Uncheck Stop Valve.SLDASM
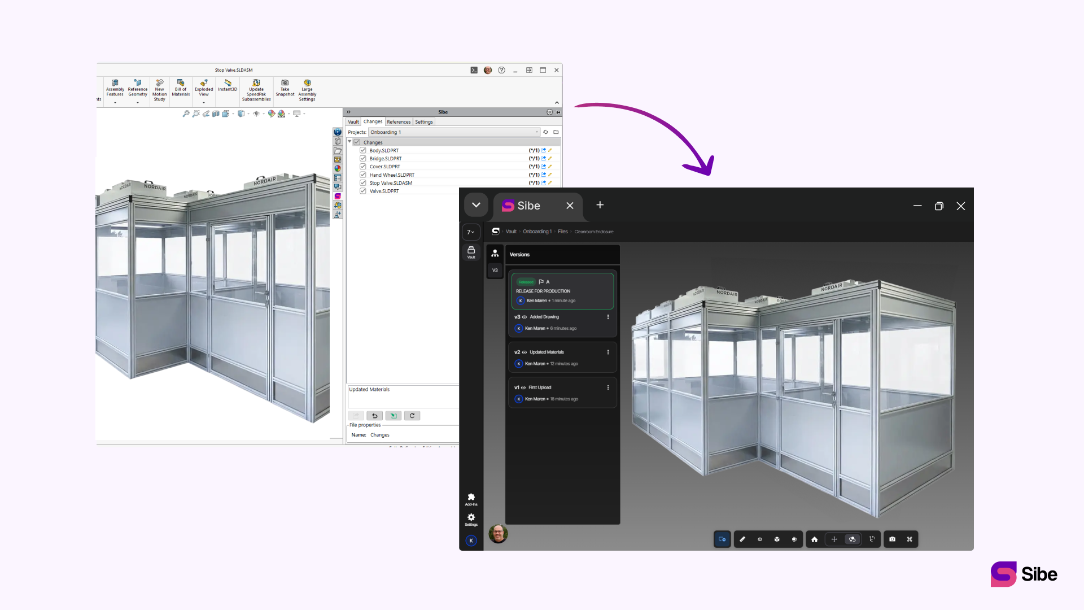The image size is (1084, 610). [363, 183]
